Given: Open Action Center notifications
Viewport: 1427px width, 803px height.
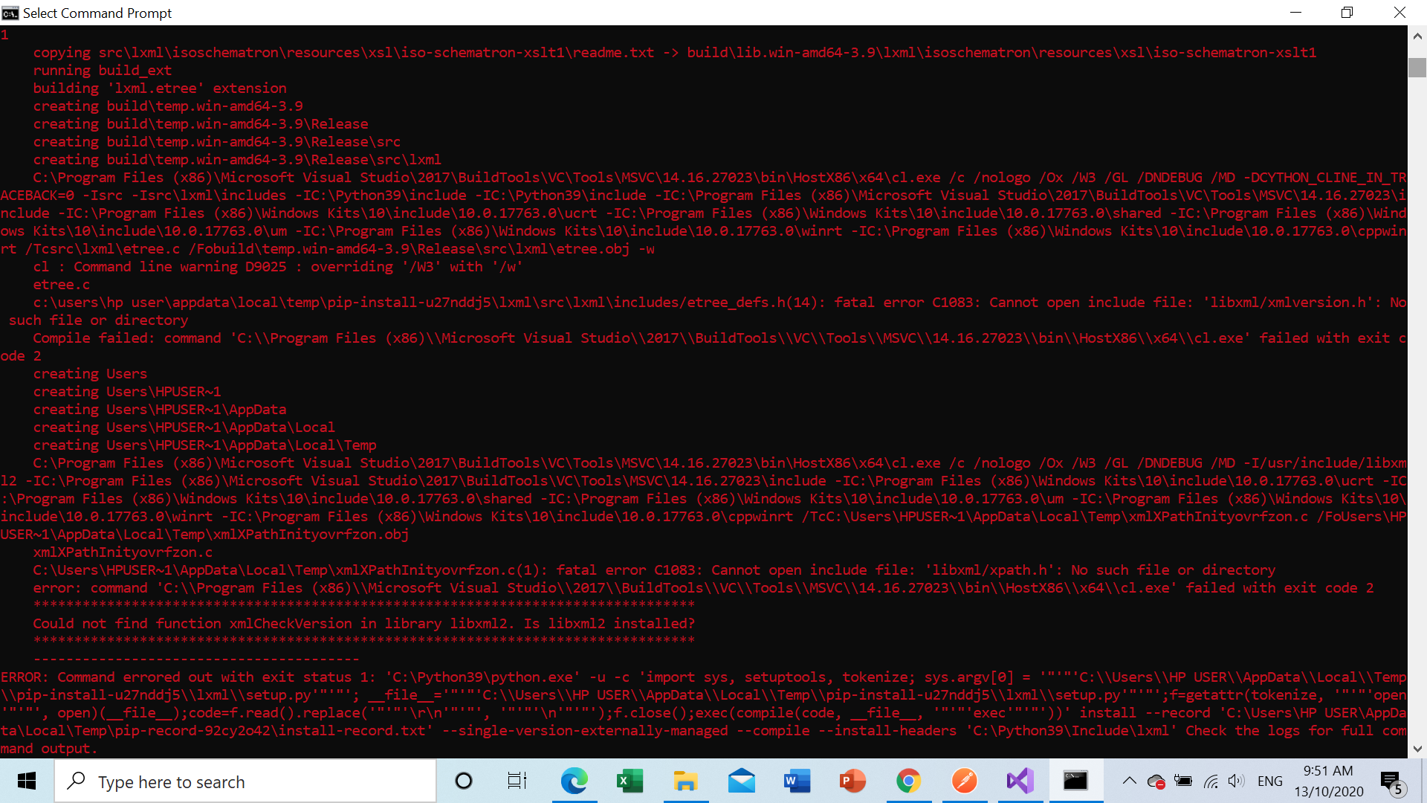Looking at the screenshot, I should tap(1391, 781).
